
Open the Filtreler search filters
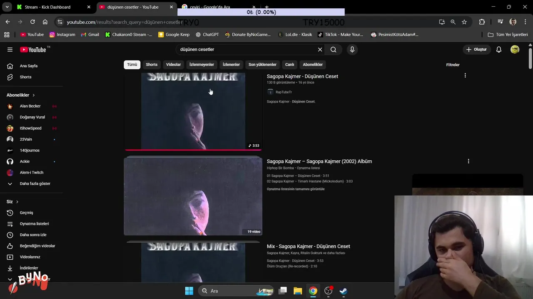pos(453,65)
